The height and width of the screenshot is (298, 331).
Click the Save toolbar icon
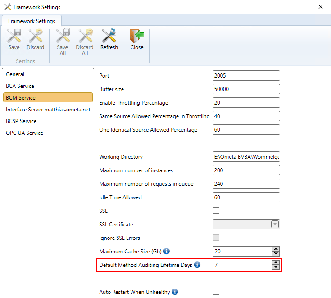click(x=14, y=37)
